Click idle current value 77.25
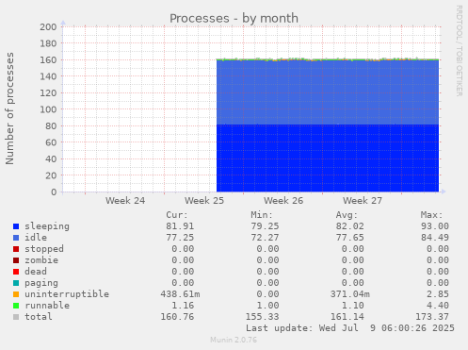 [180, 238]
